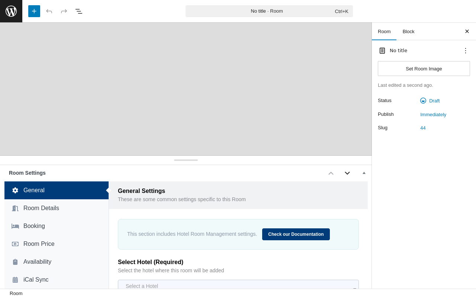
Task: Redo the last change
Action: (64, 11)
